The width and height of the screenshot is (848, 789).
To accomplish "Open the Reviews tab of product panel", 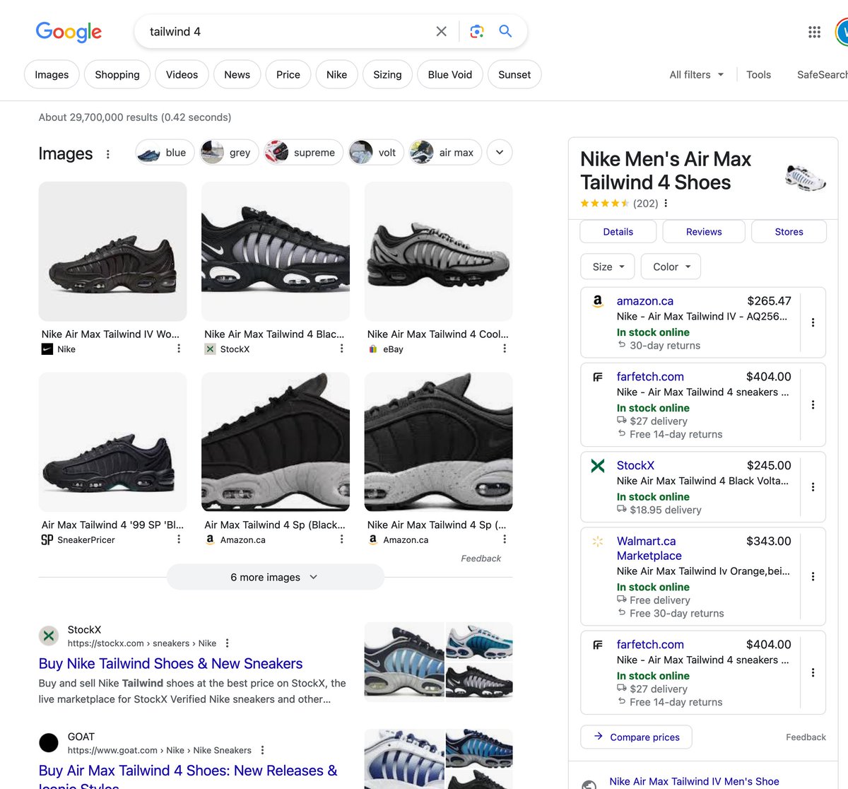I will [704, 232].
